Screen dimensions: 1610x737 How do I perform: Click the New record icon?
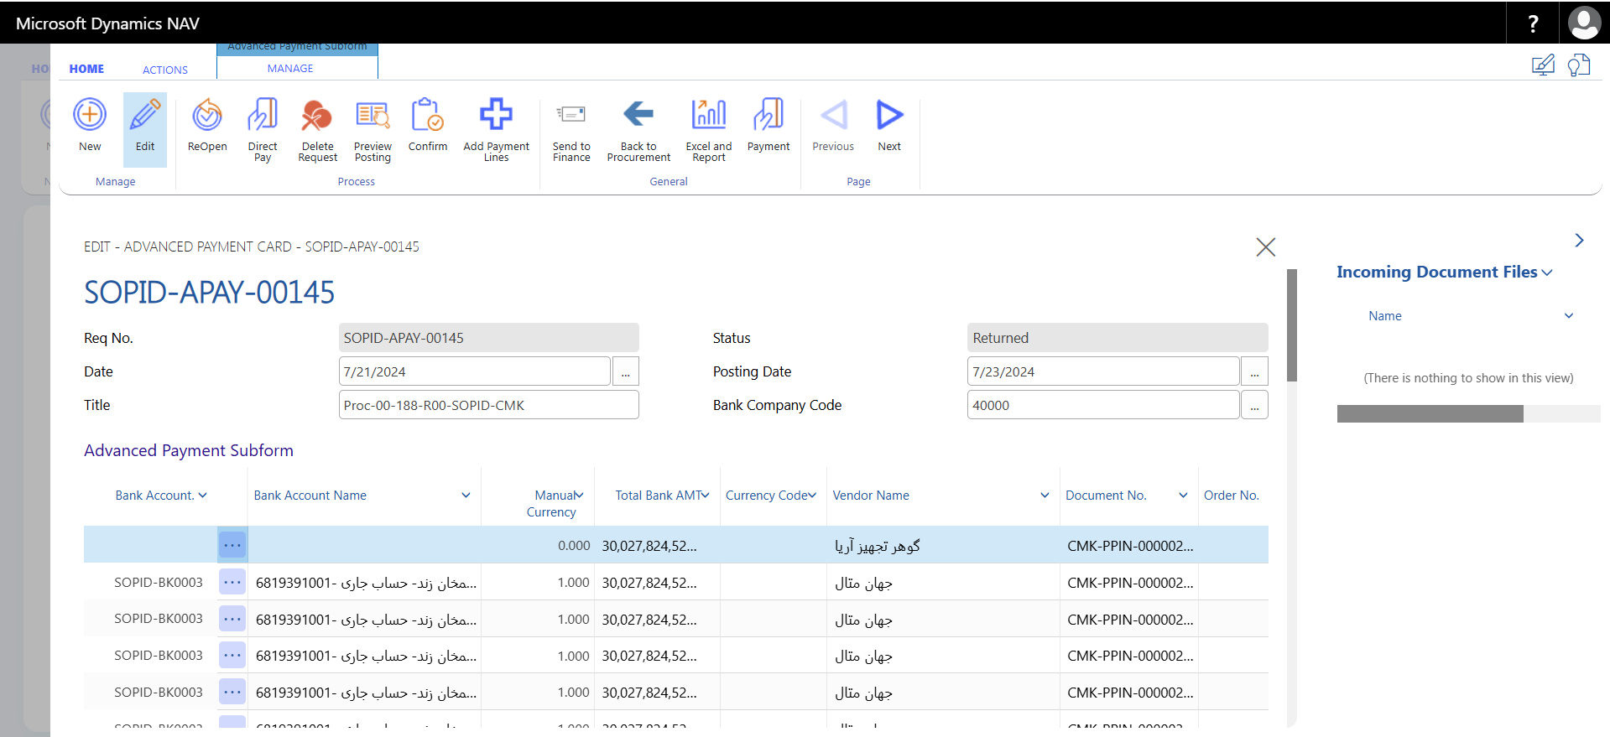[x=90, y=115]
